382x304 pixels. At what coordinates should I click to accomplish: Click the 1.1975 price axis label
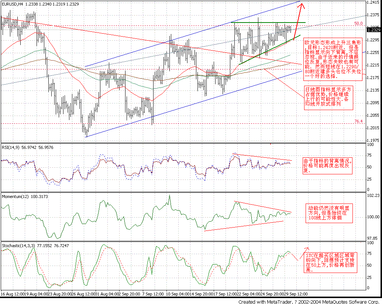pos(374,140)
